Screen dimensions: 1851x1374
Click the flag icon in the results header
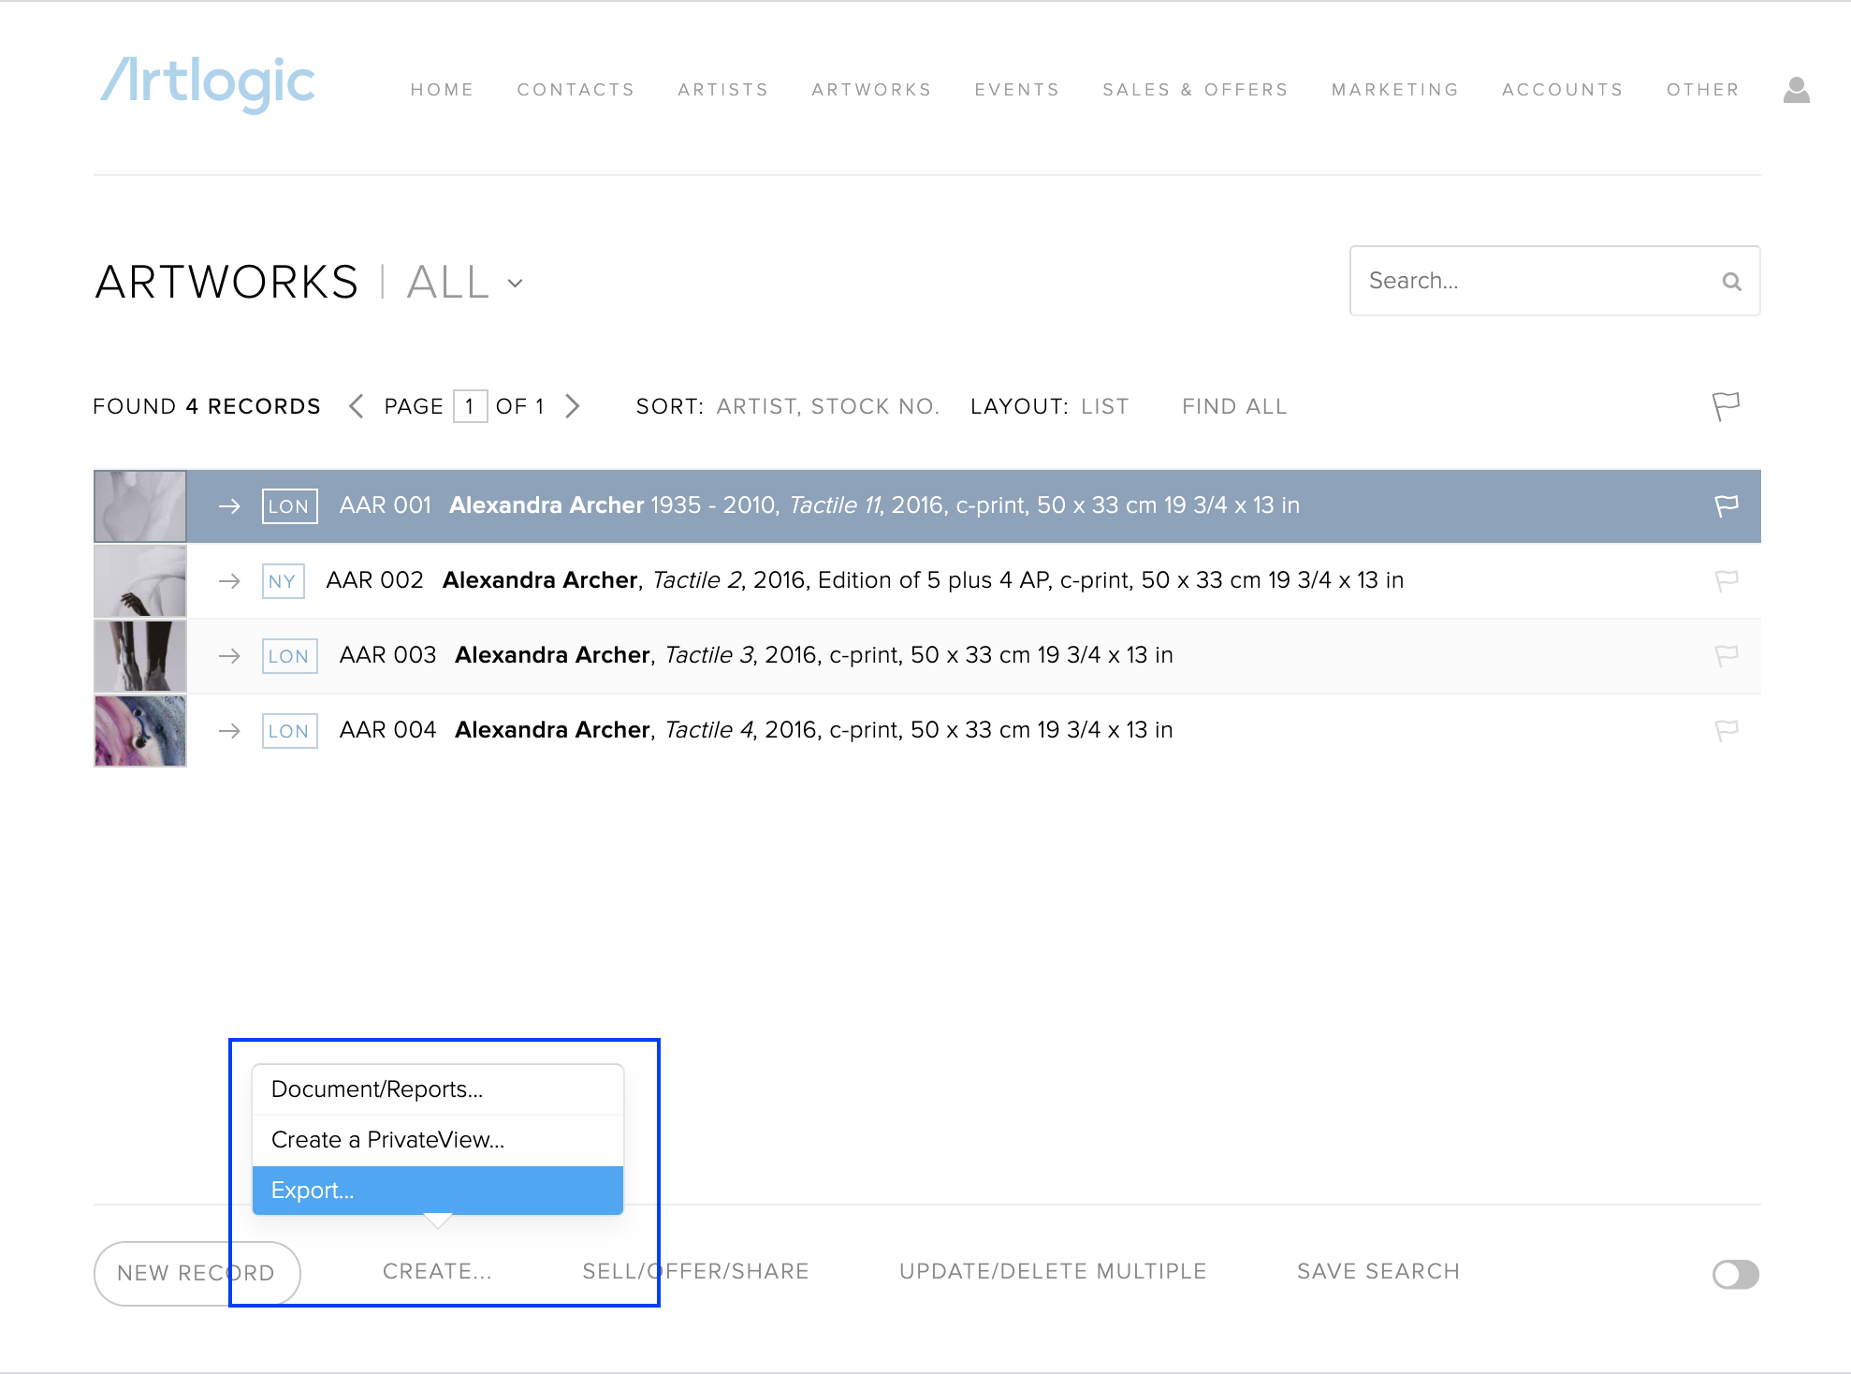1726,406
